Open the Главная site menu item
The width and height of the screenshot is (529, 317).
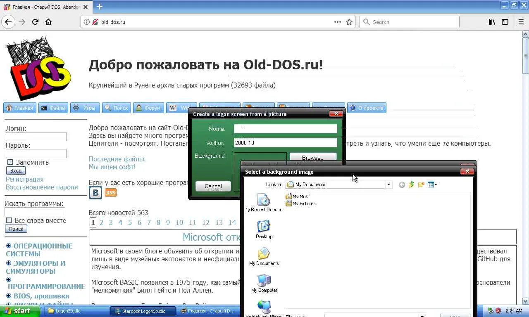(20, 108)
